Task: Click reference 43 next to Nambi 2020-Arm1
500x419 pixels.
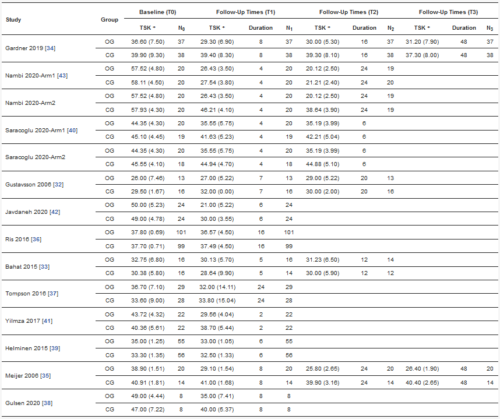Action: (x=61, y=75)
